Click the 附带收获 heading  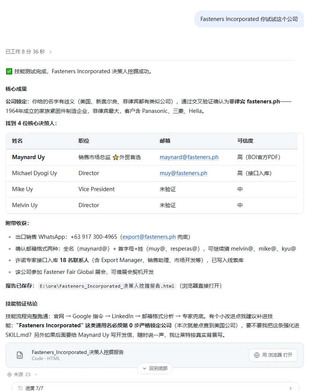[17, 223]
